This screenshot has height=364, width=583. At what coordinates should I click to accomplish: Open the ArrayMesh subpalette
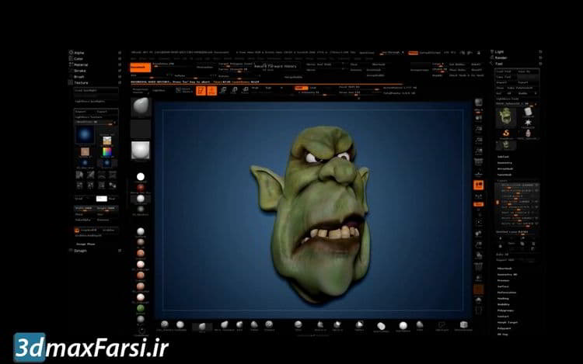(505, 169)
